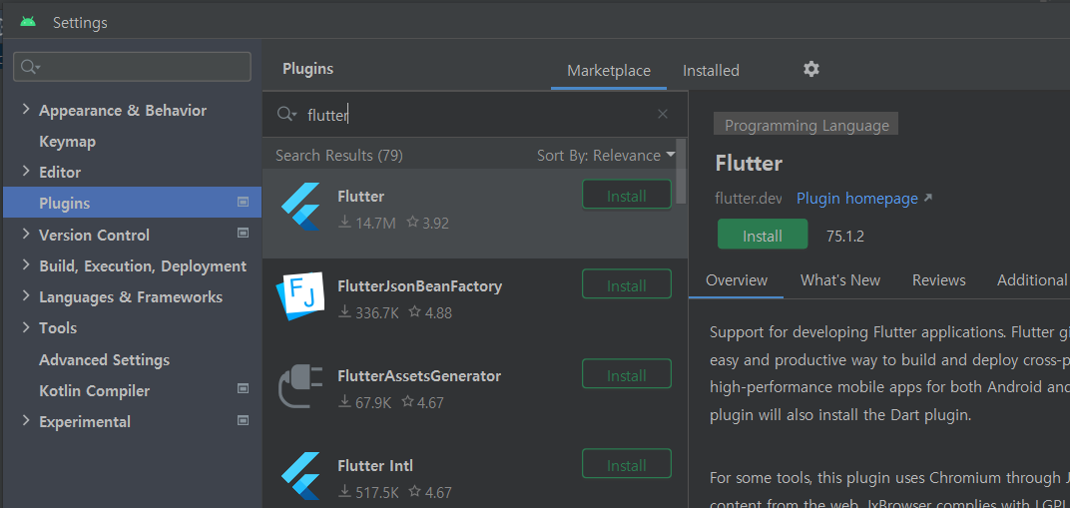
Task: Click the plugin search magnifier icon
Action: click(x=286, y=115)
